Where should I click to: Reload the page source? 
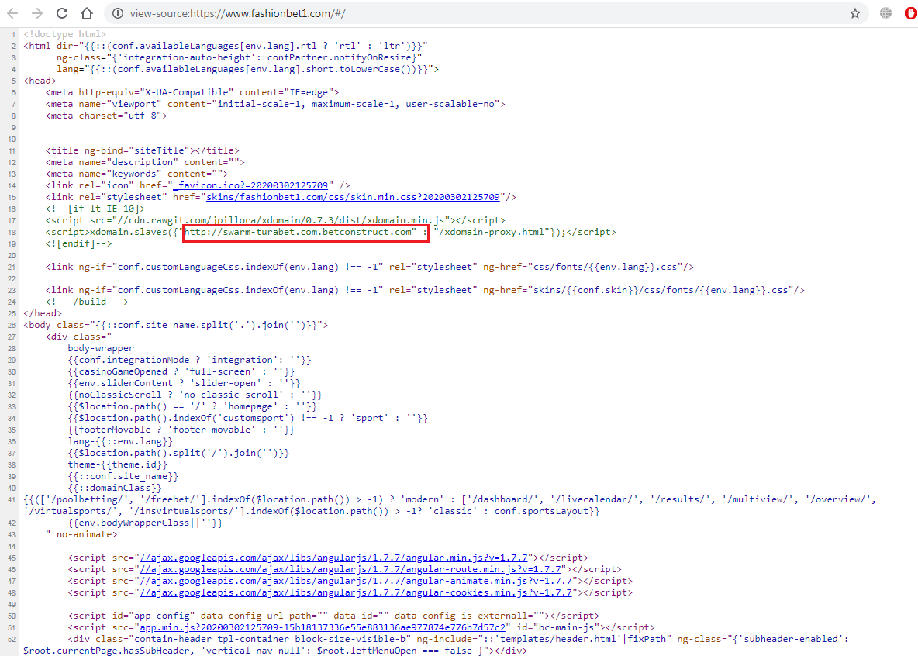pos(61,13)
